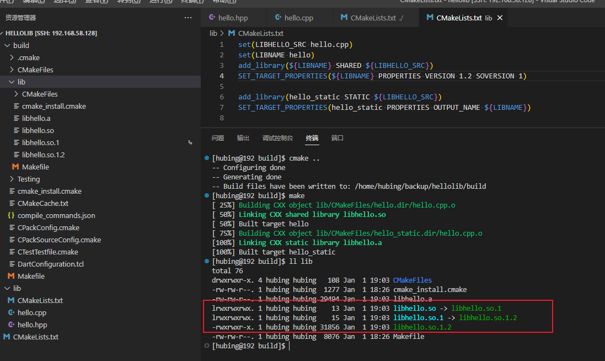This screenshot has height=361, width=605.
Task: Open CMakeCache.txt in the explorer
Action: [x=43, y=204]
